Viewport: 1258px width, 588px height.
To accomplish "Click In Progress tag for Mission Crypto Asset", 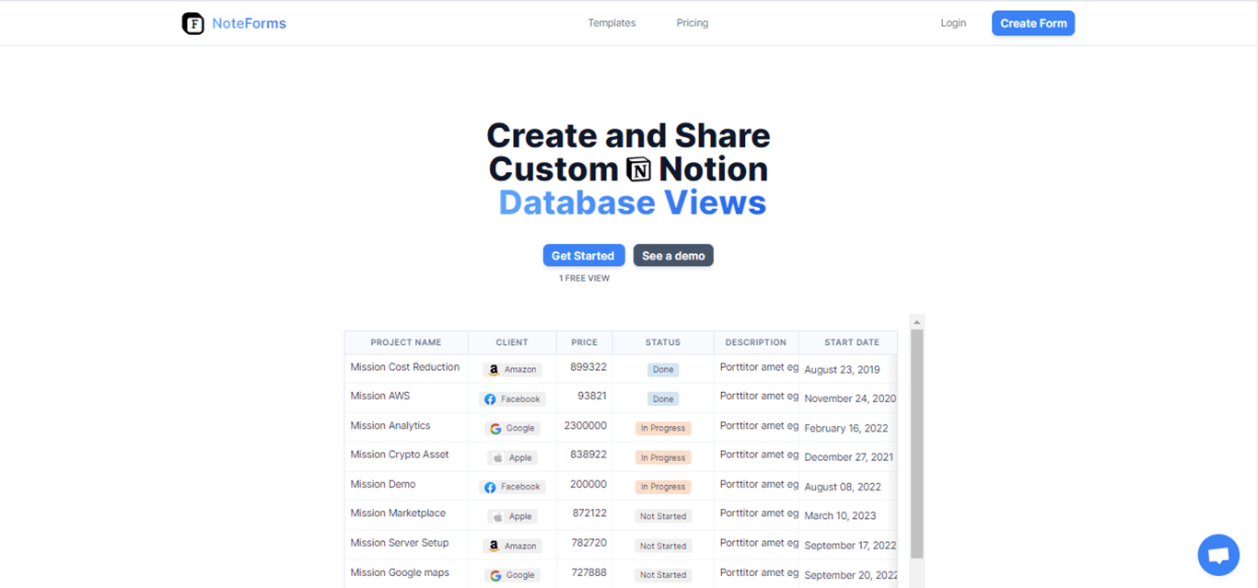I will [x=663, y=458].
